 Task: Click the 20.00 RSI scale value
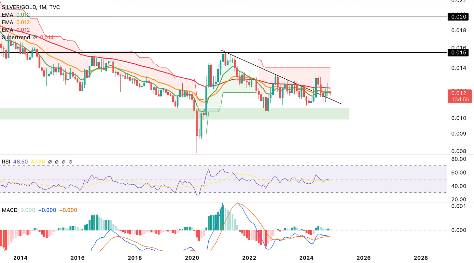coord(459,199)
